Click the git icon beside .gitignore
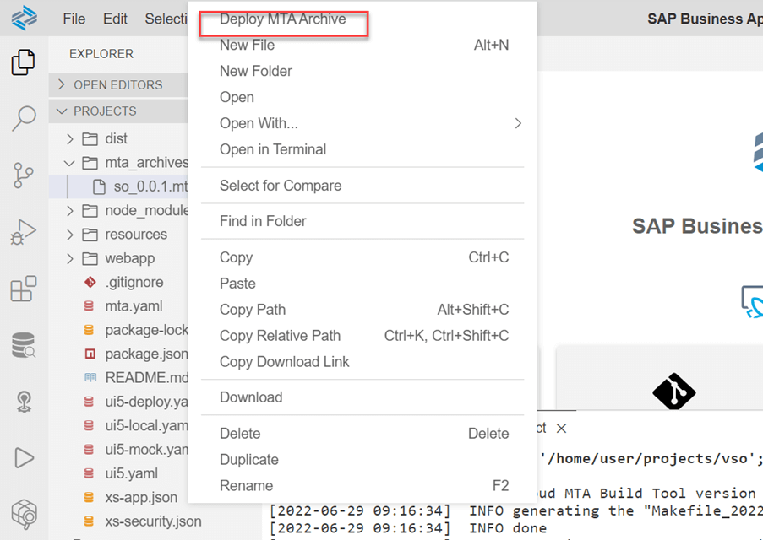This screenshot has width=763, height=540. pos(90,282)
